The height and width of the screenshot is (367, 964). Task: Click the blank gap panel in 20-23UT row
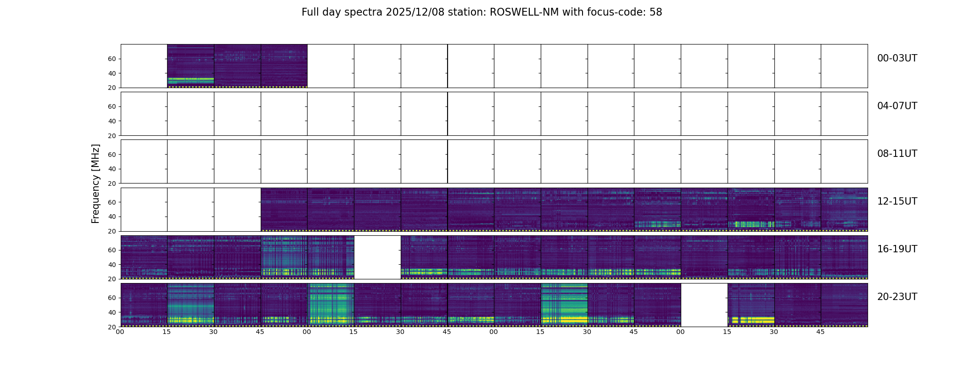tap(704, 305)
